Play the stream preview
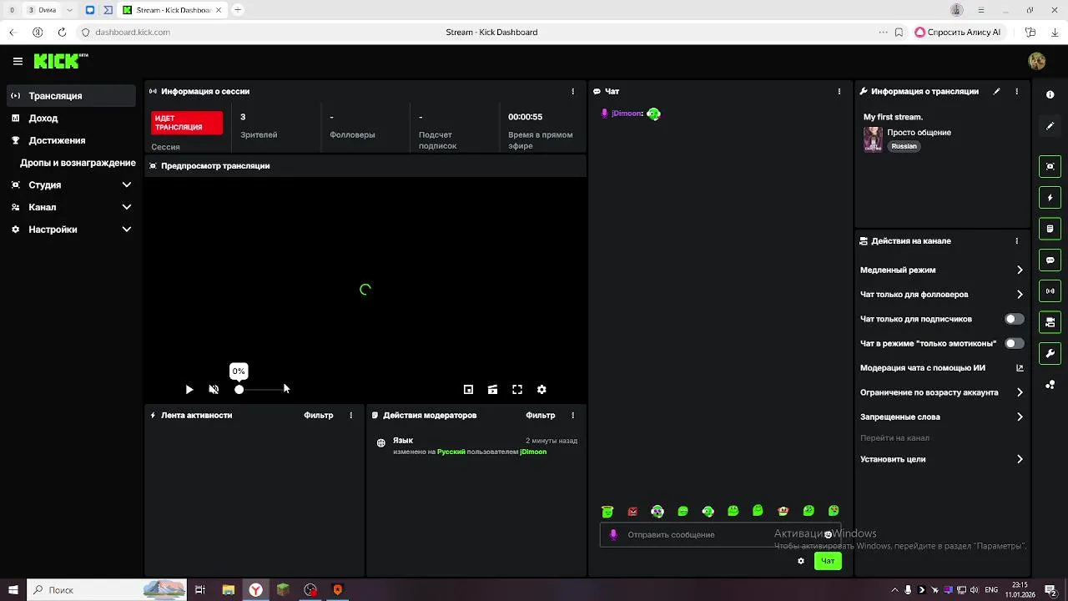This screenshot has width=1068, height=601. coord(189,390)
